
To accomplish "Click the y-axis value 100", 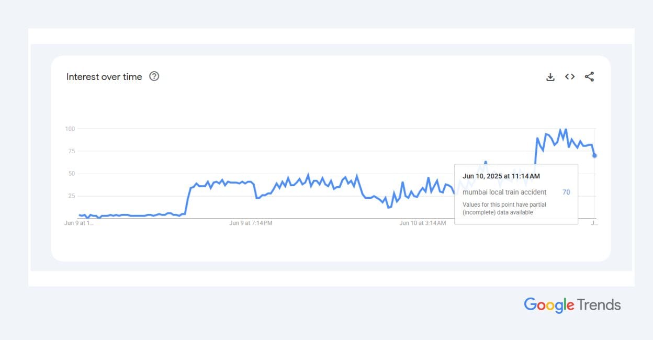I will (x=70, y=129).
